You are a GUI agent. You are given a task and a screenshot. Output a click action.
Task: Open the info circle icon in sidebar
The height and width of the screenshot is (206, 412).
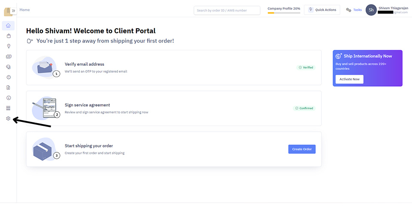[x=8, y=98]
